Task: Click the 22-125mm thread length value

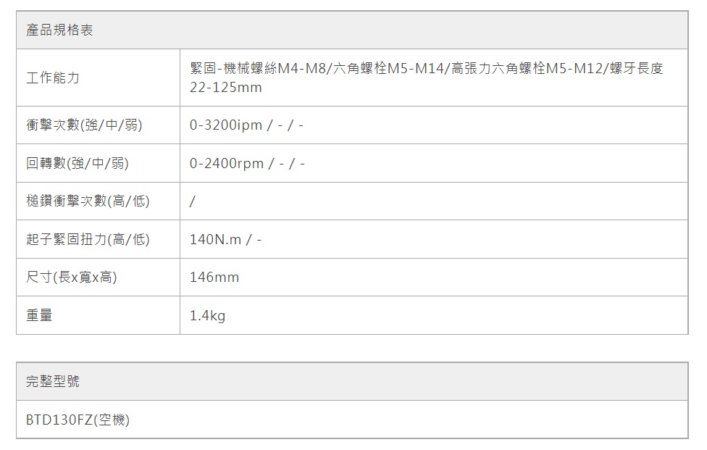Action: [225, 88]
